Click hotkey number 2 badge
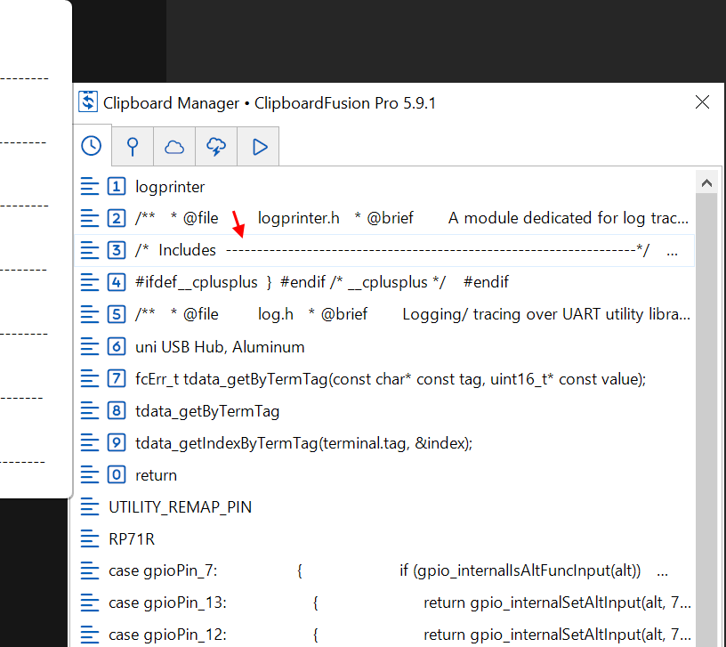Screen dimensions: 726x647 [x=117, y=219]
